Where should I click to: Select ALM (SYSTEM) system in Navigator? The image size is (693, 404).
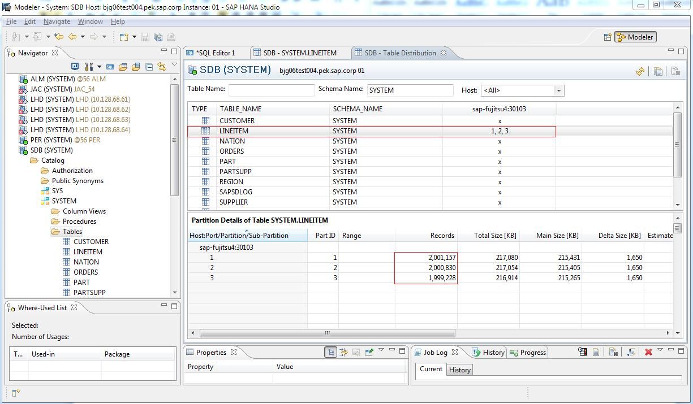(x=68, y=79)
